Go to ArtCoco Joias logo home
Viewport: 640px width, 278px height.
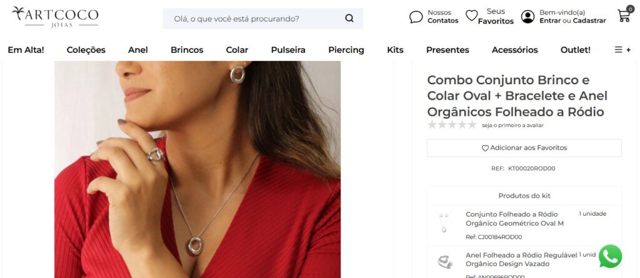(x=55, y=17)
